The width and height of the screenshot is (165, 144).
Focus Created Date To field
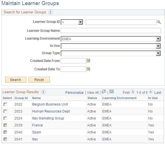73,69
